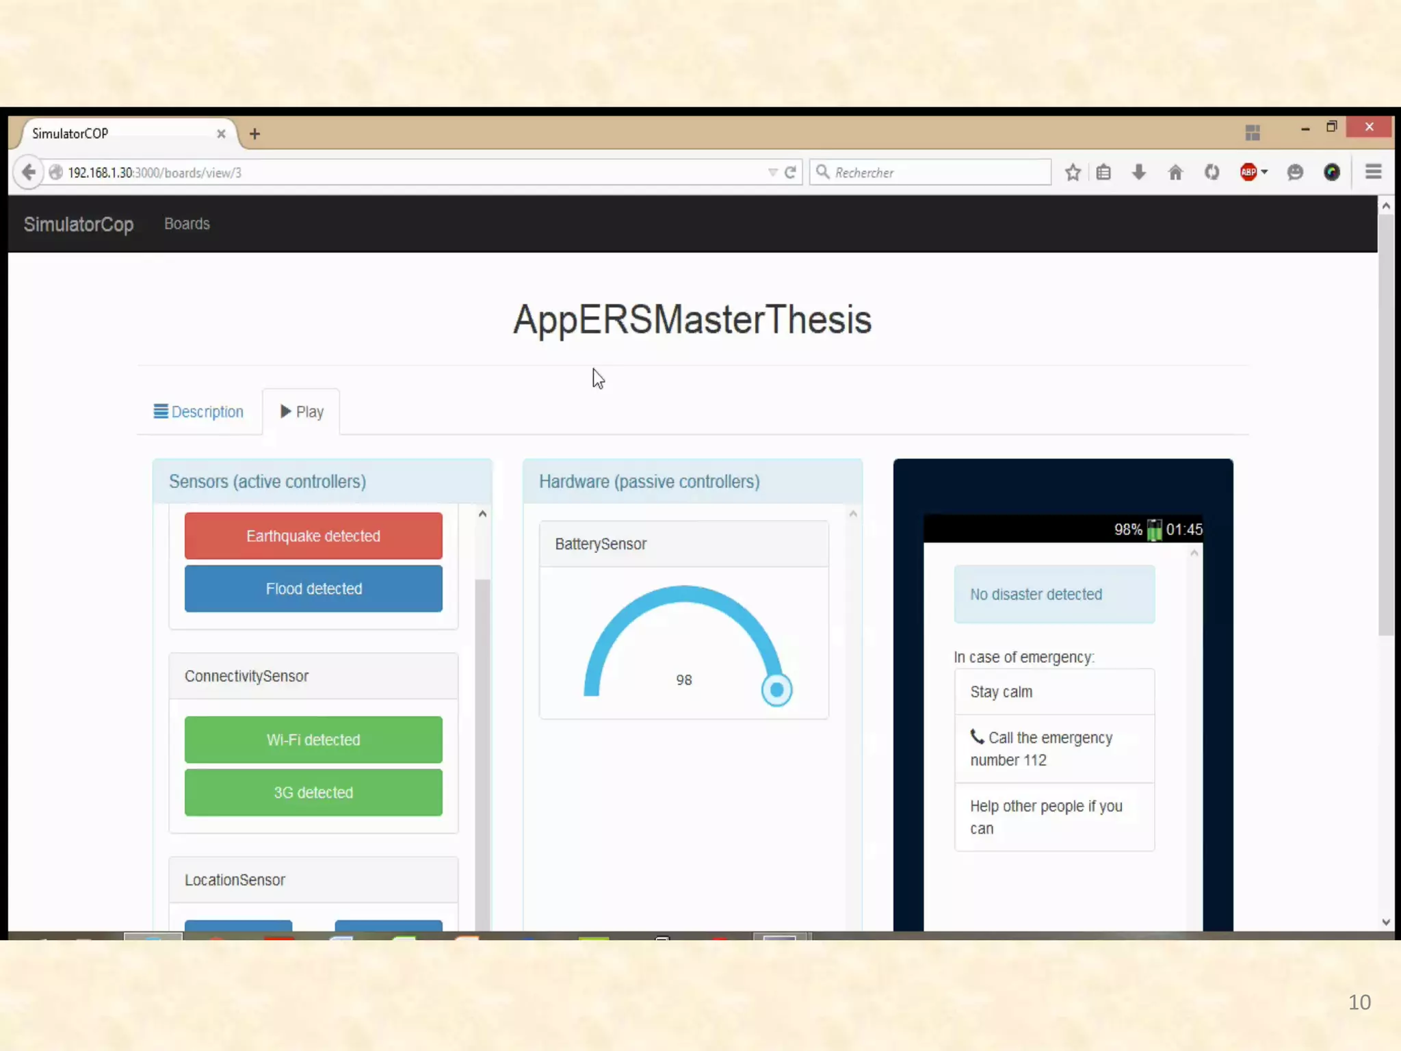Toggle the Wi-Fi detected button
This screenshot has width=1401, height=1051.
click(313, 740)
